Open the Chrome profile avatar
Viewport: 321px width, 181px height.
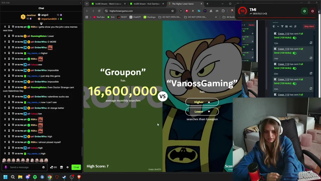[x=232, y=11]
